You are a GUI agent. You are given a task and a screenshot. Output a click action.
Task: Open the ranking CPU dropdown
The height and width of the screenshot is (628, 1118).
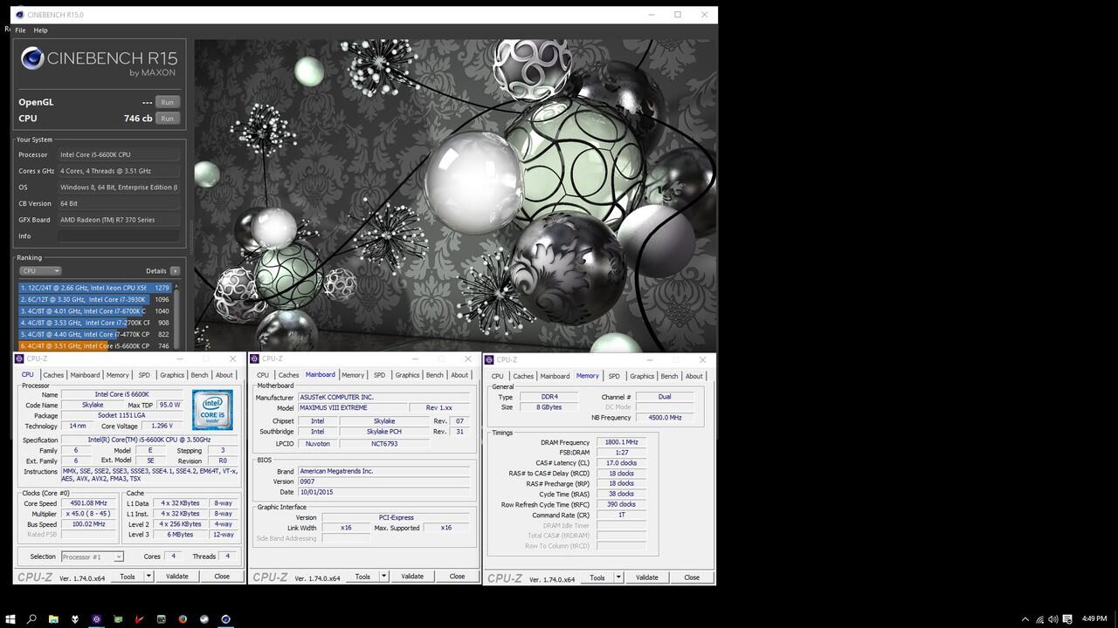[40, 270]
